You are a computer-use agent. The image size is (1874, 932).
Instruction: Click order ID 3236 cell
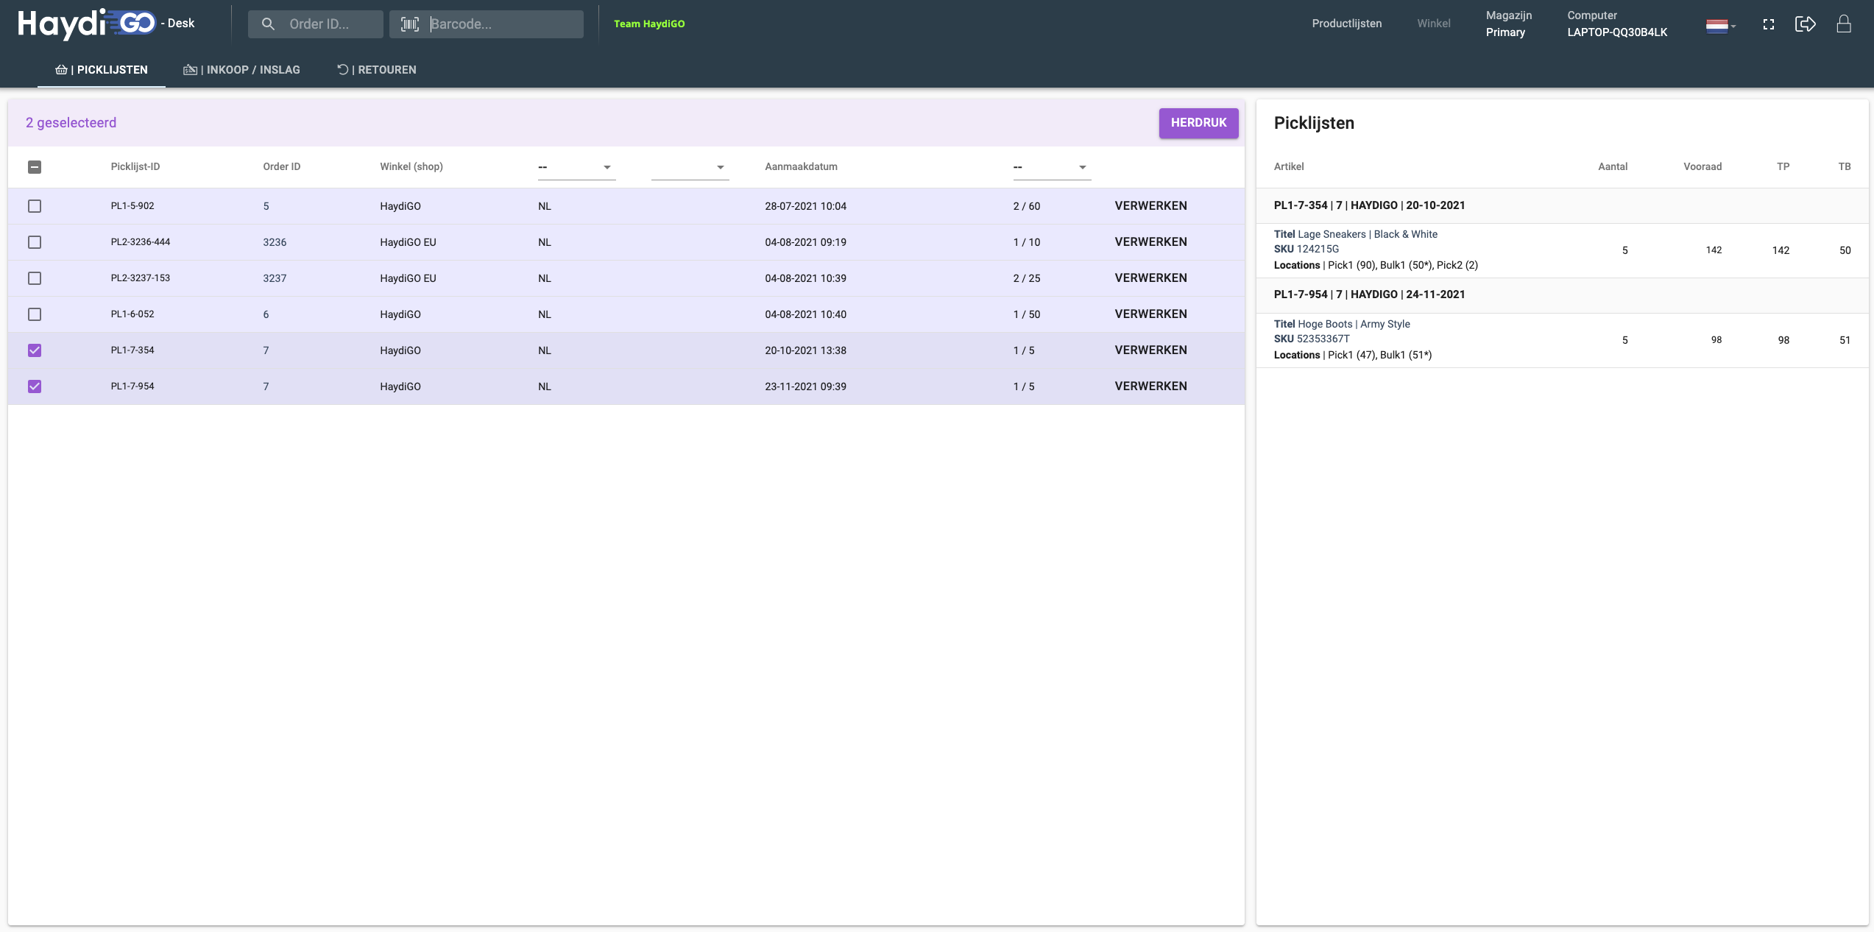pyautogui.click(x=275, y=242)
